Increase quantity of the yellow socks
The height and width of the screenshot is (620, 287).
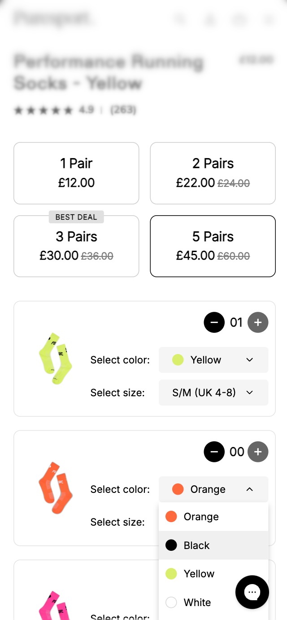(x=258, y=323)
